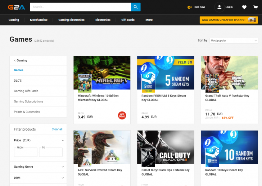Open the 10 Random Steam Keys image

(229, 147)
